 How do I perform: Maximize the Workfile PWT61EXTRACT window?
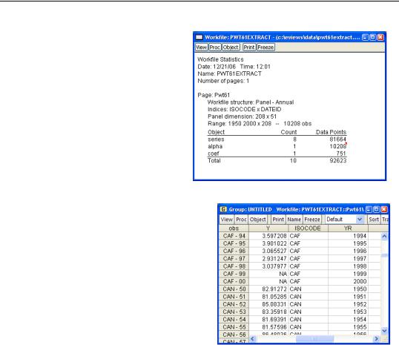click(x=373, y=37)
